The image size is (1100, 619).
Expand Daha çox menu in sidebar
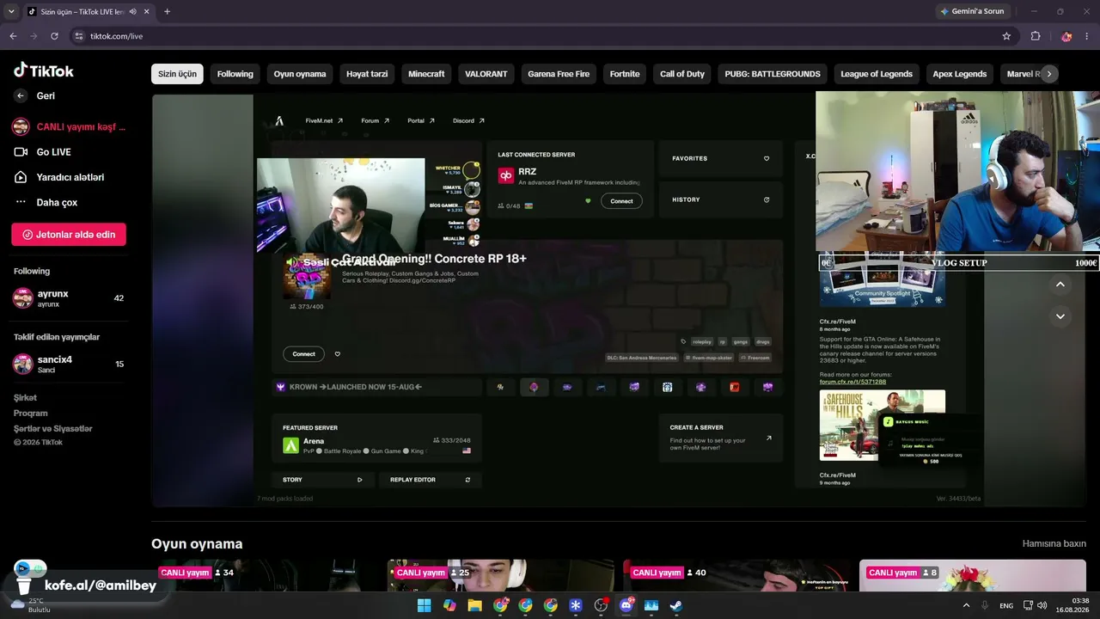[x=46, y=203]
